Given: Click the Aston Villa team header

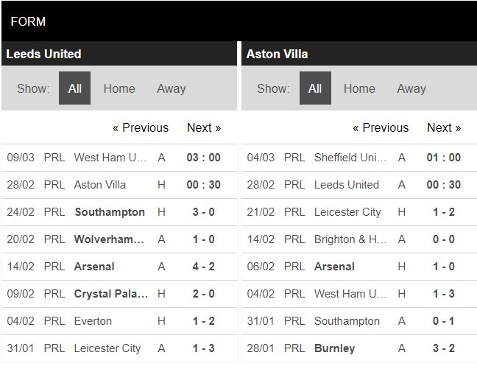Looking at the screenshot, I should 277,54.
